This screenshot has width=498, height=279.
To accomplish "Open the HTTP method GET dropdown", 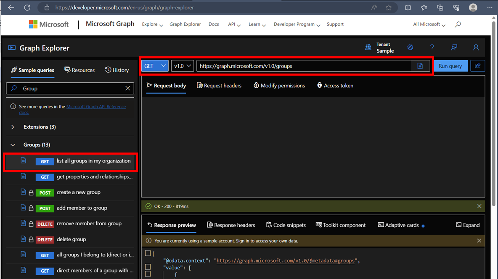I will tap(155, 66).
